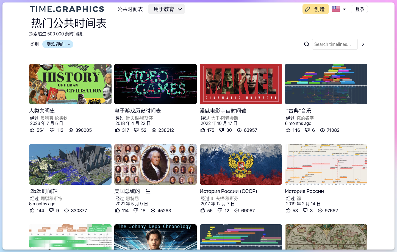Open the Johnny Depp Chronology thumbnail

coord(156,237)
